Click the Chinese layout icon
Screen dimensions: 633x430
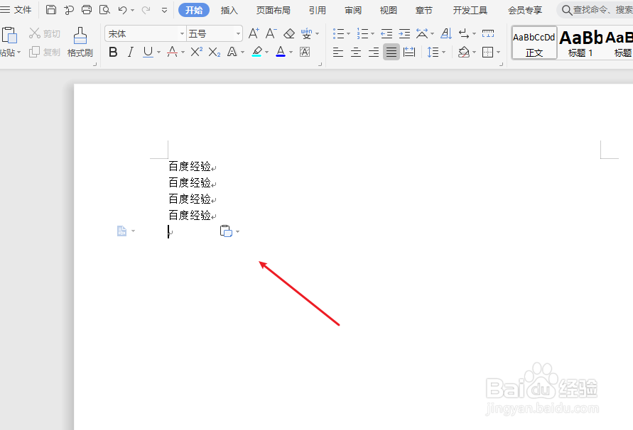click(422, 33)
